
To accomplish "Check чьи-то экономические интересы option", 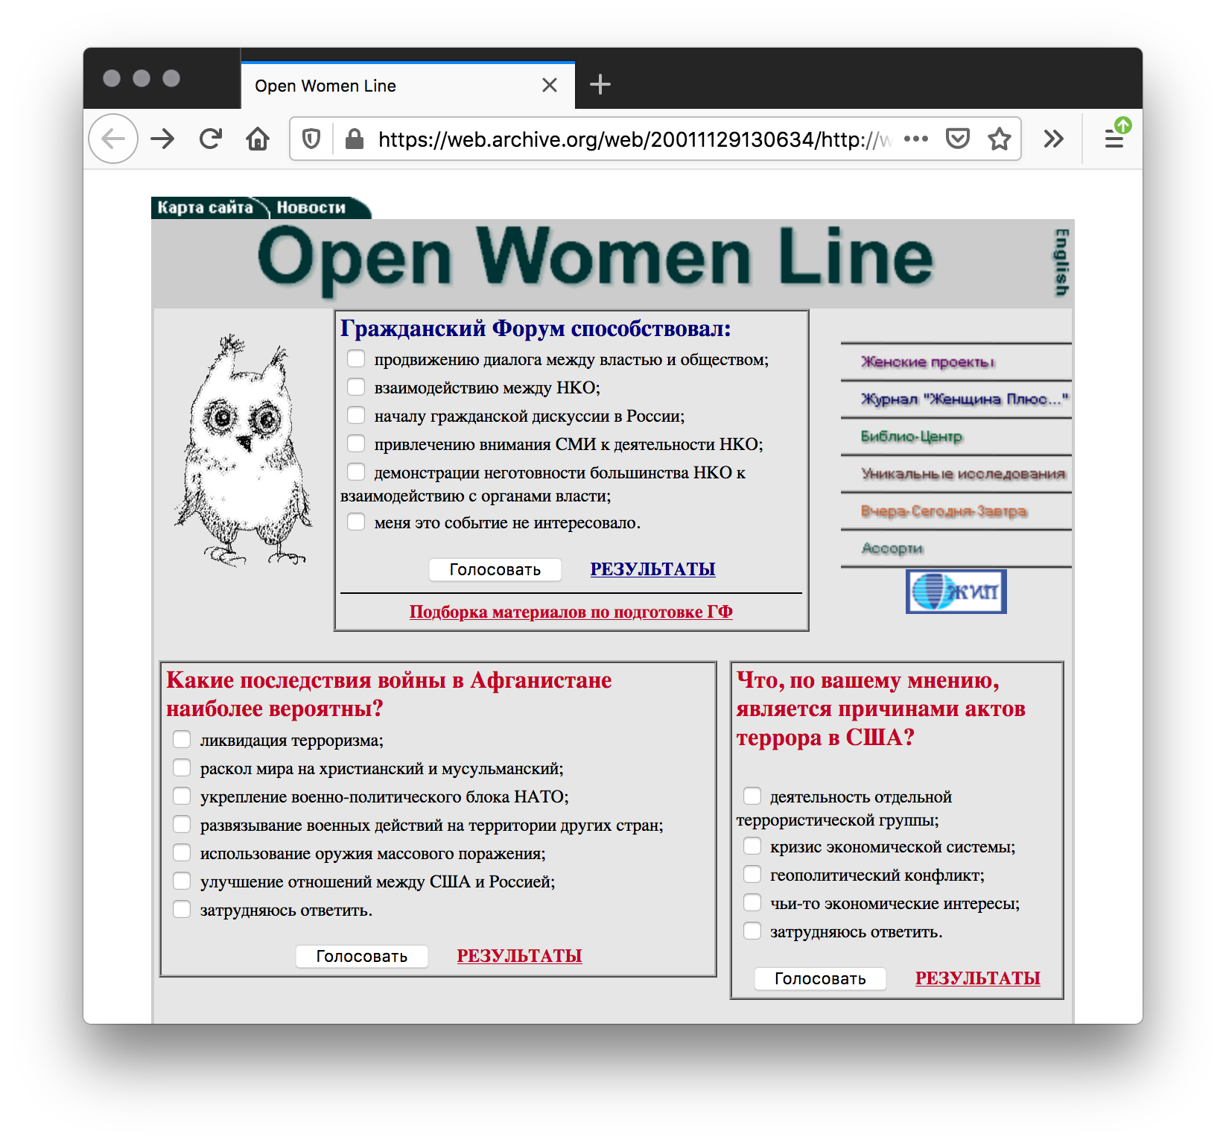I will point(752,902).
